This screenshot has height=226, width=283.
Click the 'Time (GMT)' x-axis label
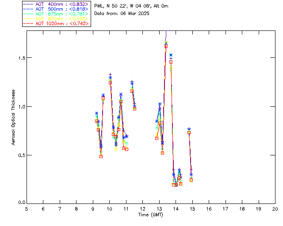pyautogui.click(x=151, y=214)
